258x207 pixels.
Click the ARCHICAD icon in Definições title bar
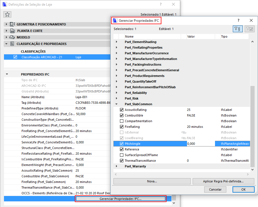click(x=4, y=4)
